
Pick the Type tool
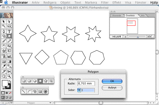tap(9, 32)
